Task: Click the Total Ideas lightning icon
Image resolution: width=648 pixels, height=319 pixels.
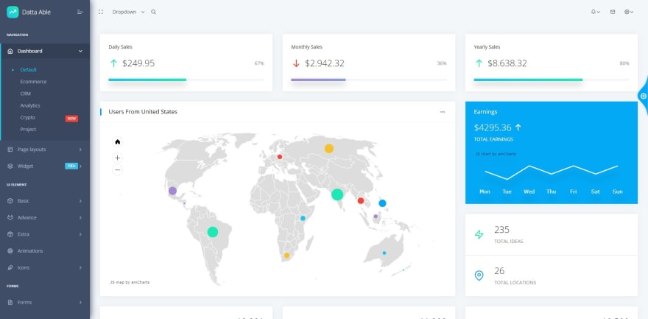Action: pos(479,235)
